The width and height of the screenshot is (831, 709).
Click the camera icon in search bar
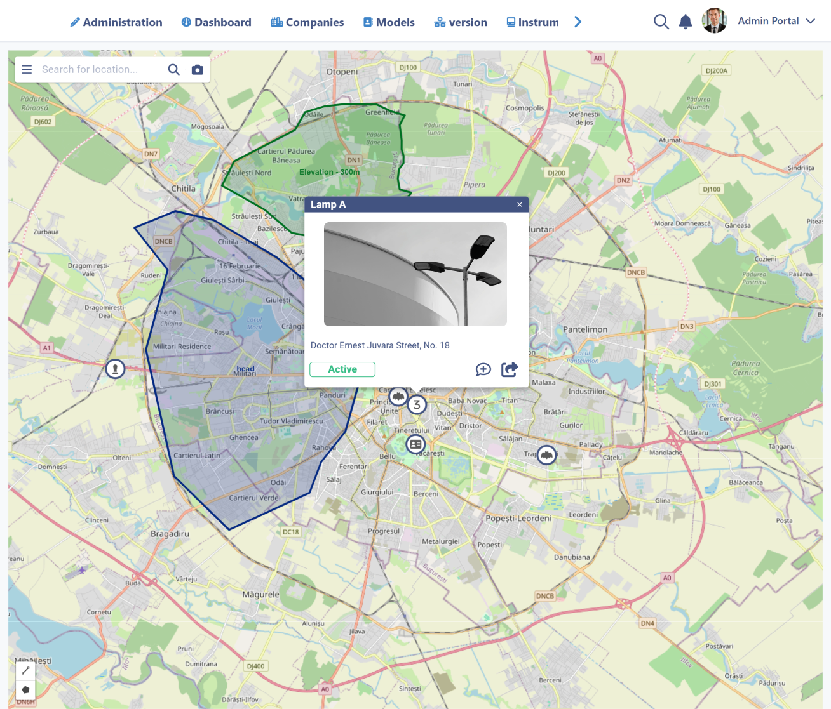tap(198, 70)
